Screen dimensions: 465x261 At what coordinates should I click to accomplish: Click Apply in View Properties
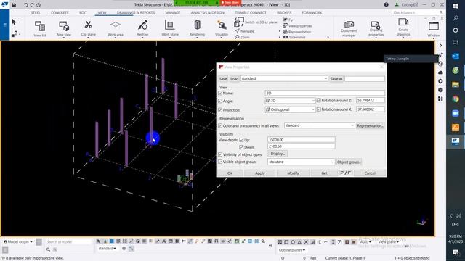[x=260, y=173]
